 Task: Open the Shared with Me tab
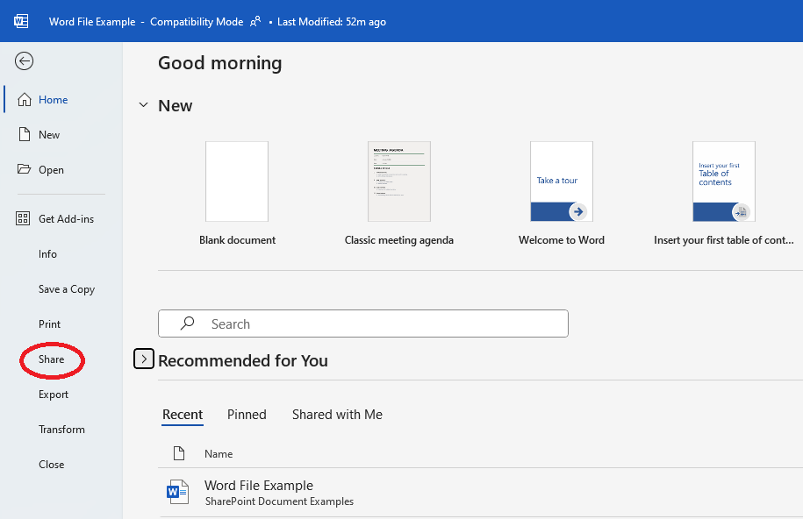point(337,415)
